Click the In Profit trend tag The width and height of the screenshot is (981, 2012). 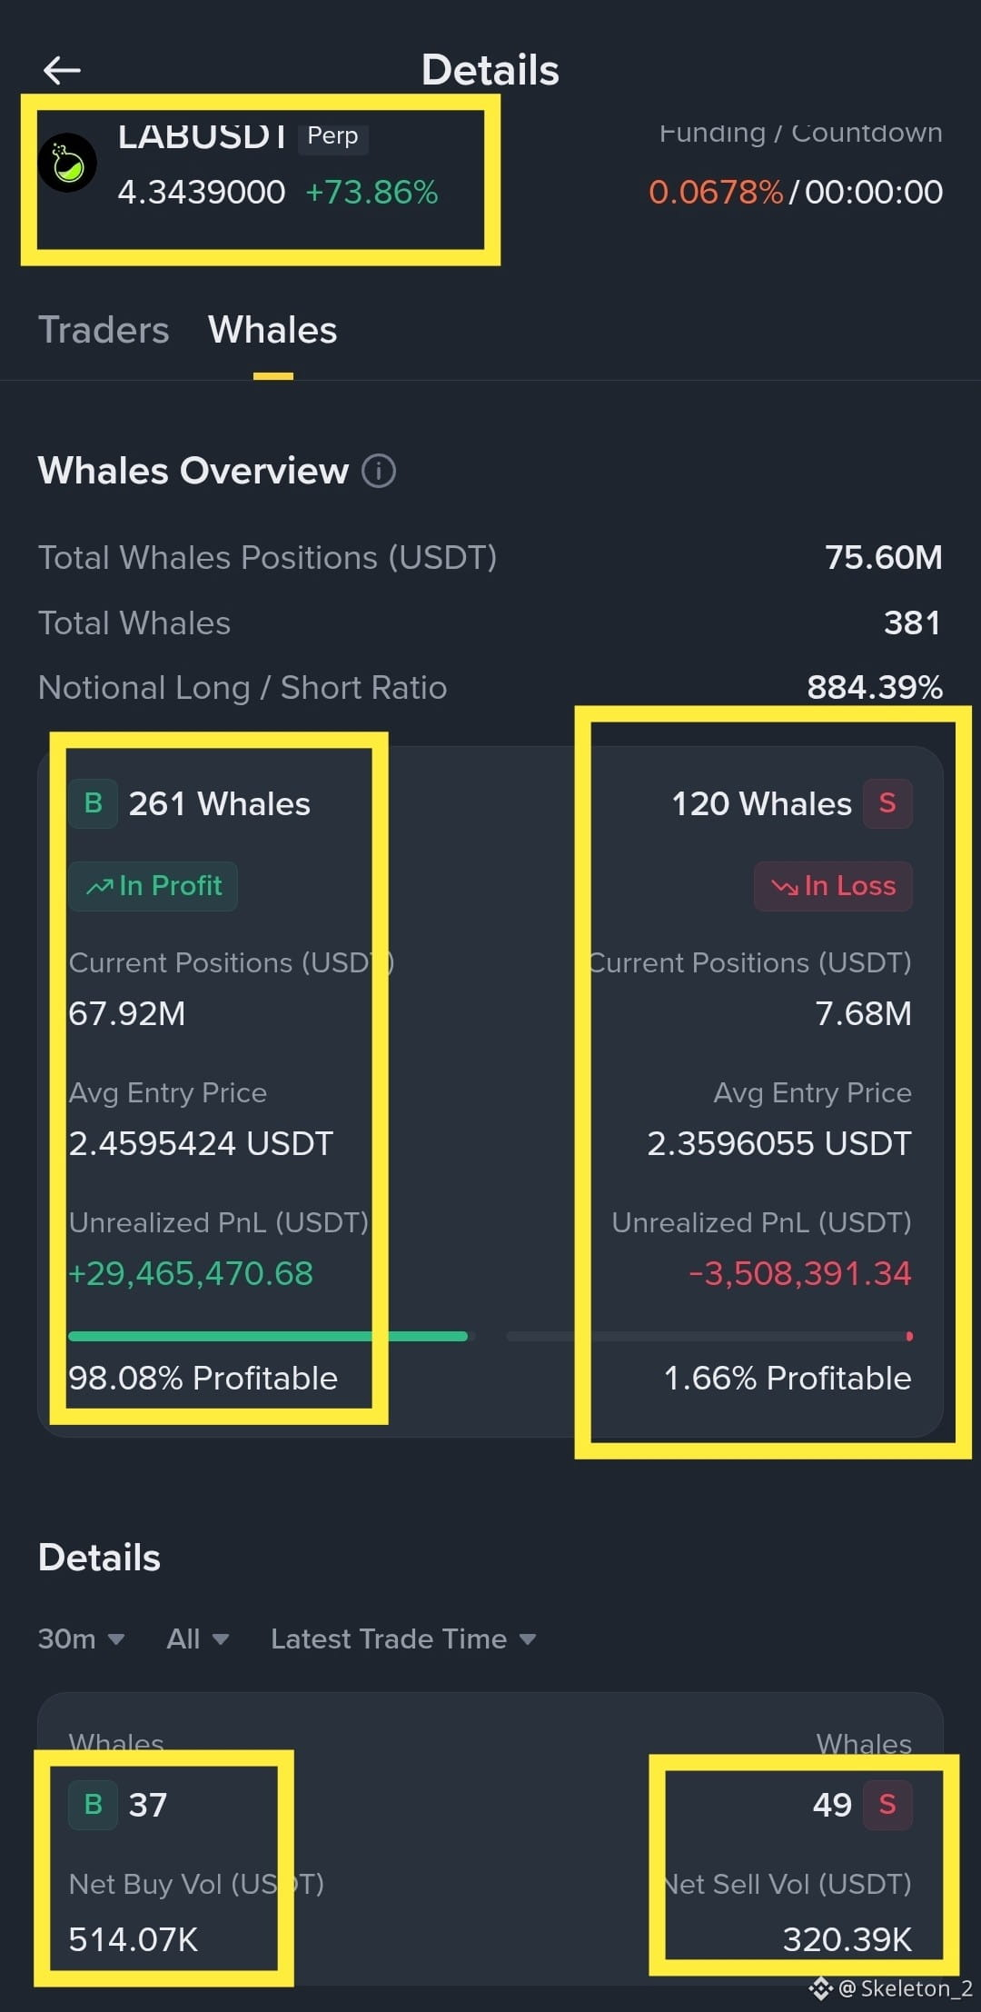click(x=154, y=886)
